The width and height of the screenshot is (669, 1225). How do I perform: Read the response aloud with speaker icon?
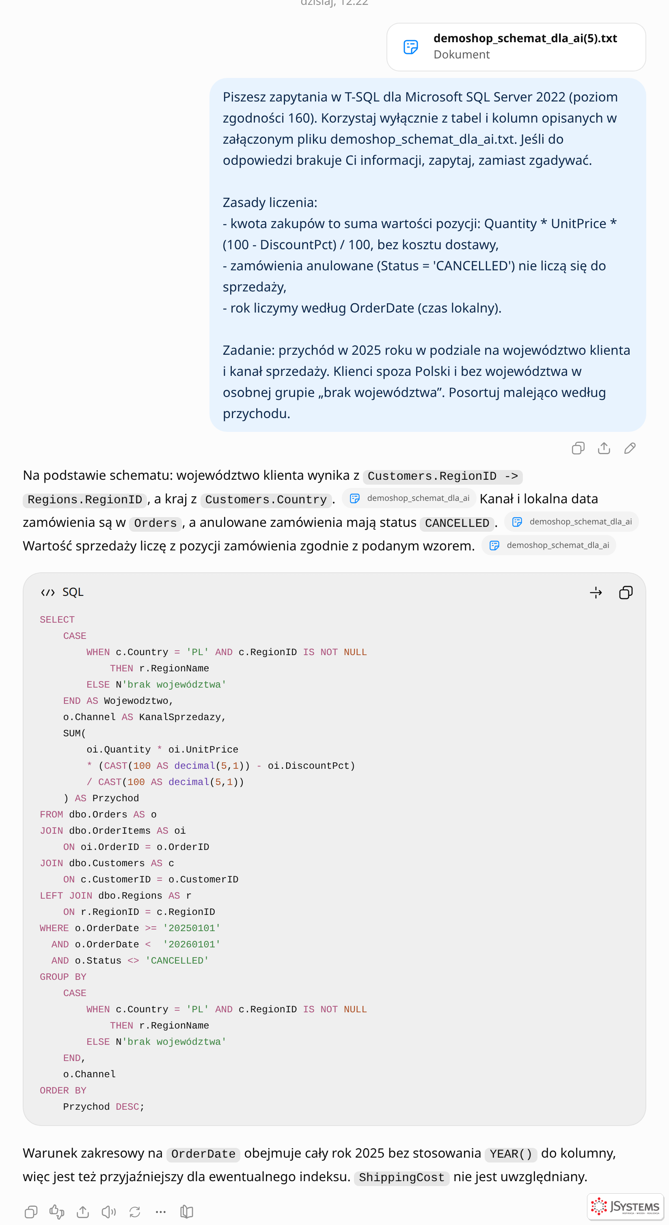(x=109, y=1212)
